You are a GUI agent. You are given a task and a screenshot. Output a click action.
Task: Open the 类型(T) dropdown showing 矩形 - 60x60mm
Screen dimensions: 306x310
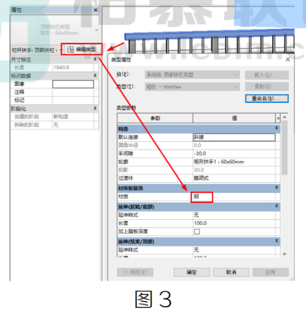pyautogui.click(x=192, y=87)
